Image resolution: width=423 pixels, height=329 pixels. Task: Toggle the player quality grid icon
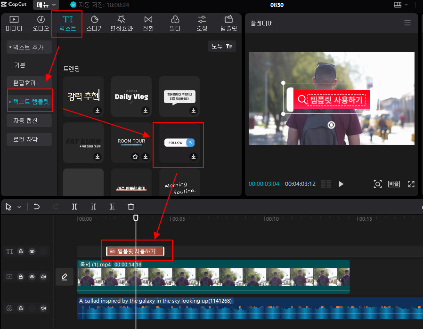pos(326,184)
